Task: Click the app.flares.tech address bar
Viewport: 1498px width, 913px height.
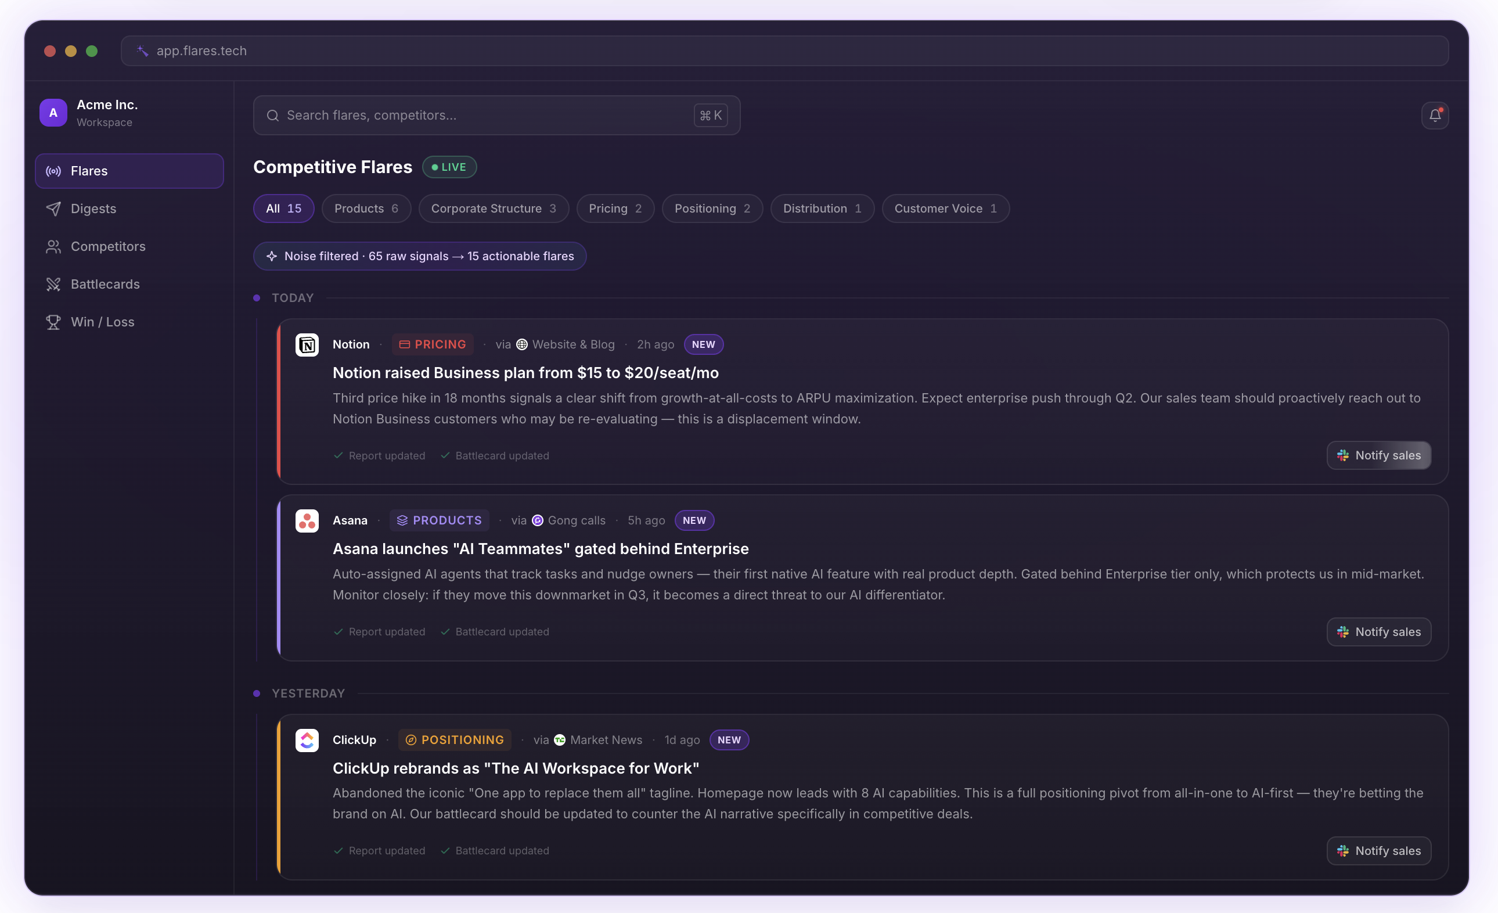Action: (784, 51)
